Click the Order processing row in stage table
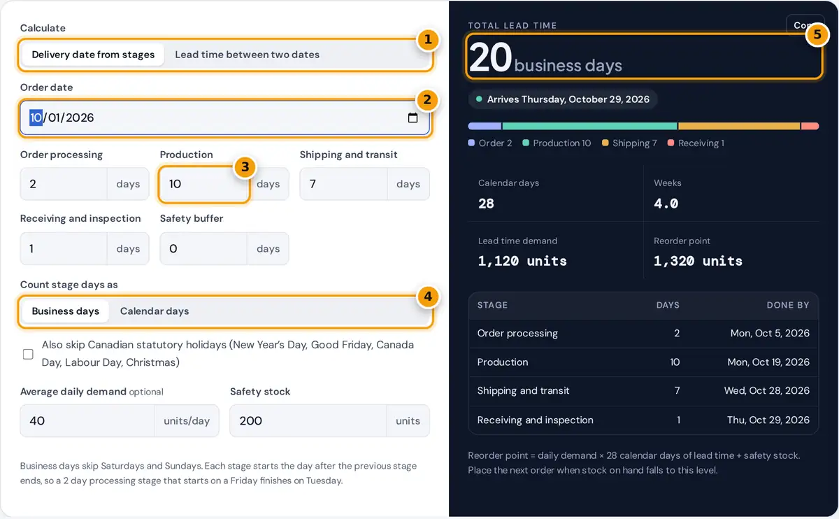Image resolution: width=839 pixels, height=519 pixels. pyautogui.click(x=643, y=333)
